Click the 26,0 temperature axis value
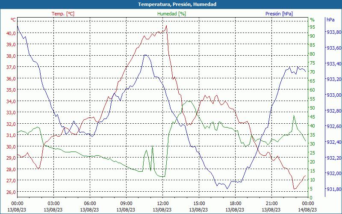342x214 pixels. (11, 192)
